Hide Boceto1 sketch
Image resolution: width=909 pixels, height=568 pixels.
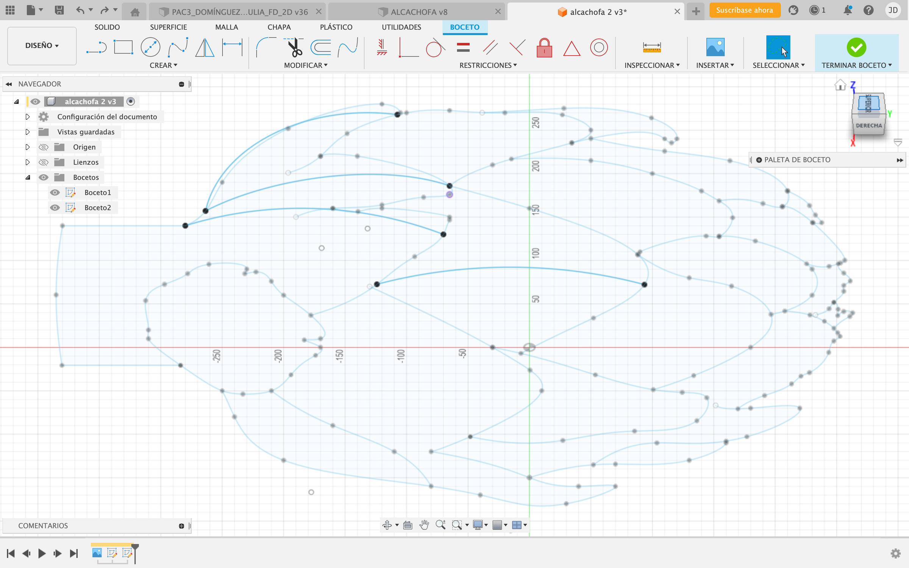55,192
